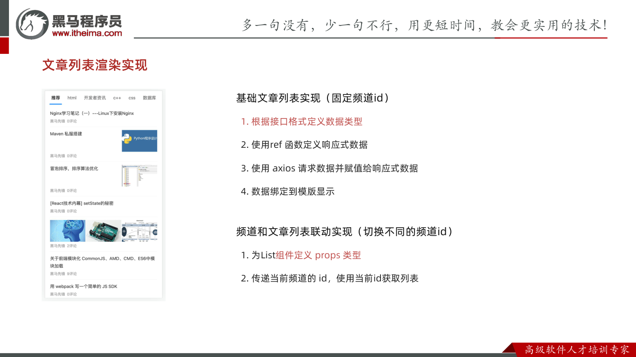636x357 pixels.
Task: Click heading 基础文章列表实现（固定频道id）
Action: (313, 98)
